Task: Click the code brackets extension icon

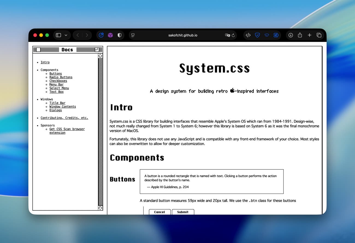Action: (248, 35)
